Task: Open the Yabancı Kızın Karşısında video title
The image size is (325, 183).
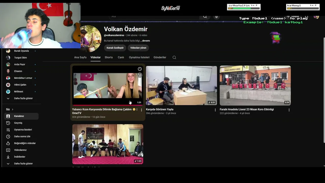Action: click(105, 111)
